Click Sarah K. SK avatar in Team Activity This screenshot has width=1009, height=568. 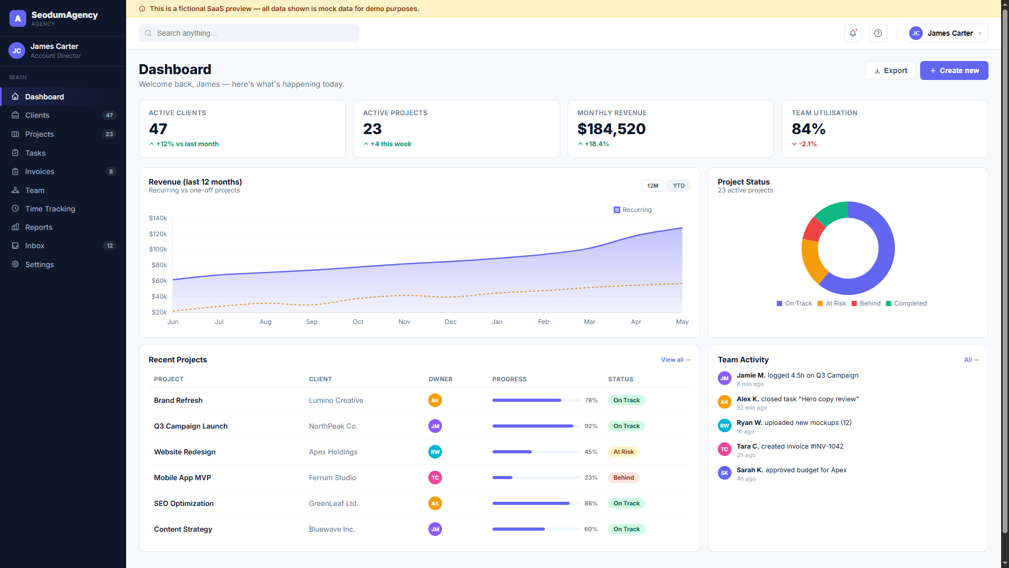tap(725, 473)
